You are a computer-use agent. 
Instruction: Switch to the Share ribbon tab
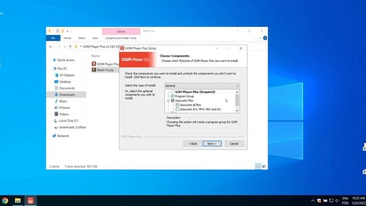click(x=82, y=38)
